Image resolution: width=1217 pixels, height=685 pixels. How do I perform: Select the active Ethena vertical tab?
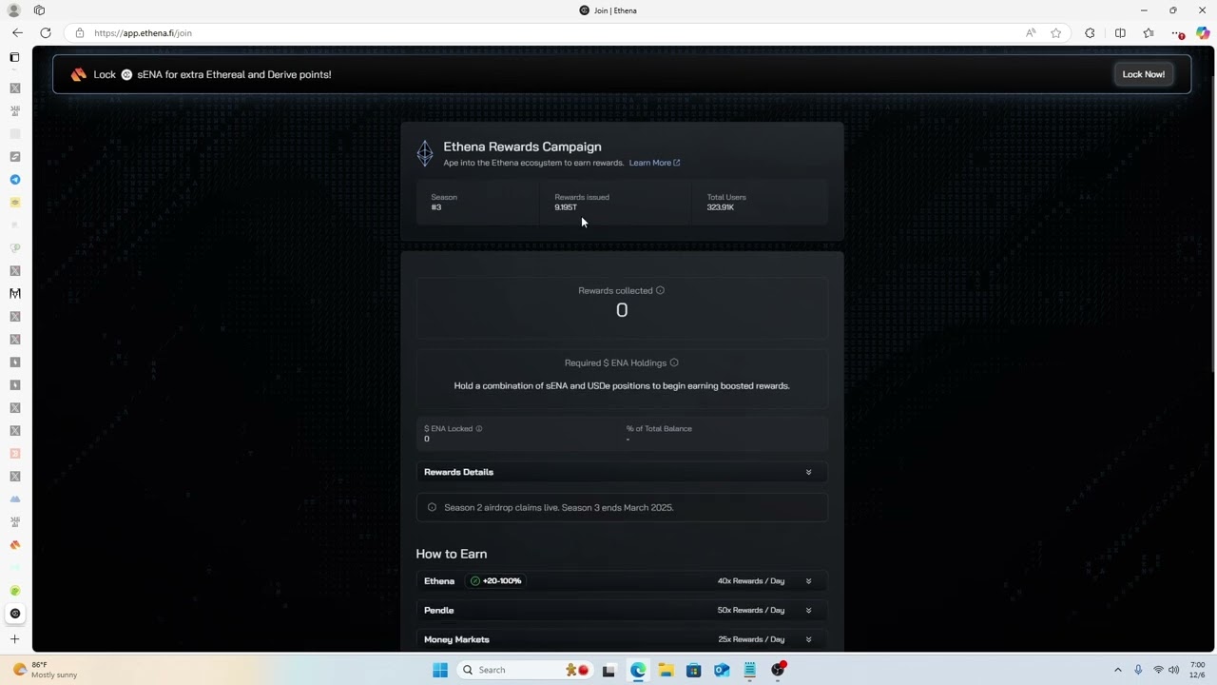point(14,614)
